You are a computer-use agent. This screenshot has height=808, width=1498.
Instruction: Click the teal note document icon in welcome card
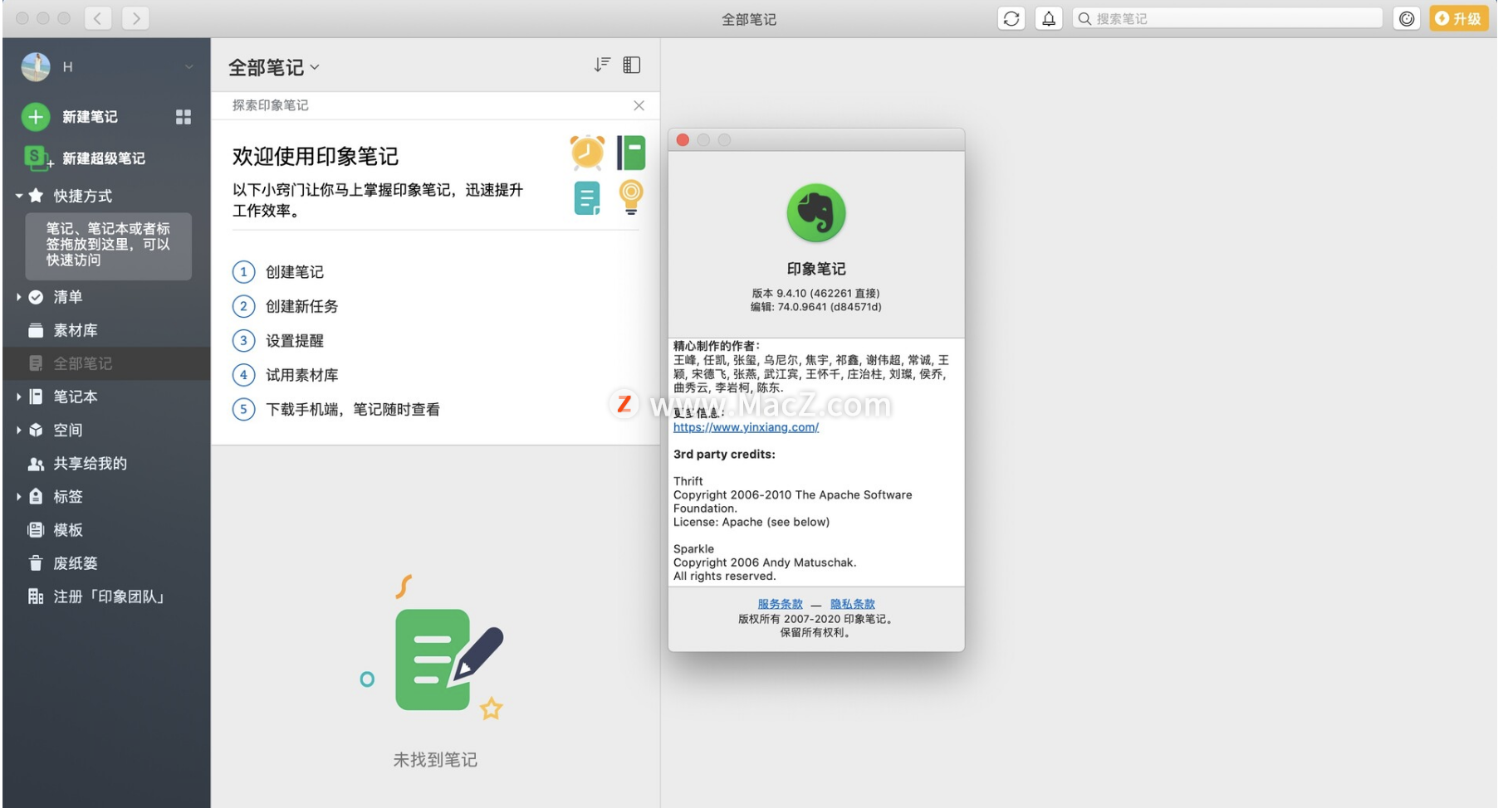point(587,198)
